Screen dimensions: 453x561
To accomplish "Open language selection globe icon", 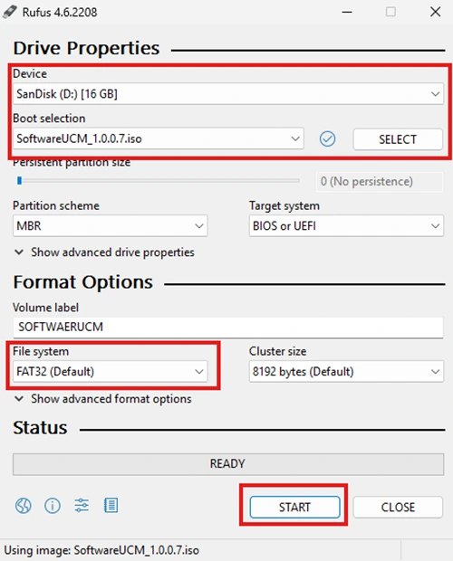I will 23,506.
